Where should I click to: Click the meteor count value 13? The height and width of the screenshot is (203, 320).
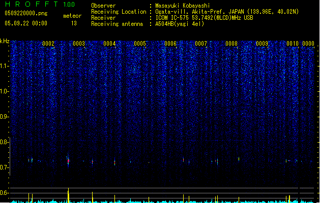[x=74, y=23]
